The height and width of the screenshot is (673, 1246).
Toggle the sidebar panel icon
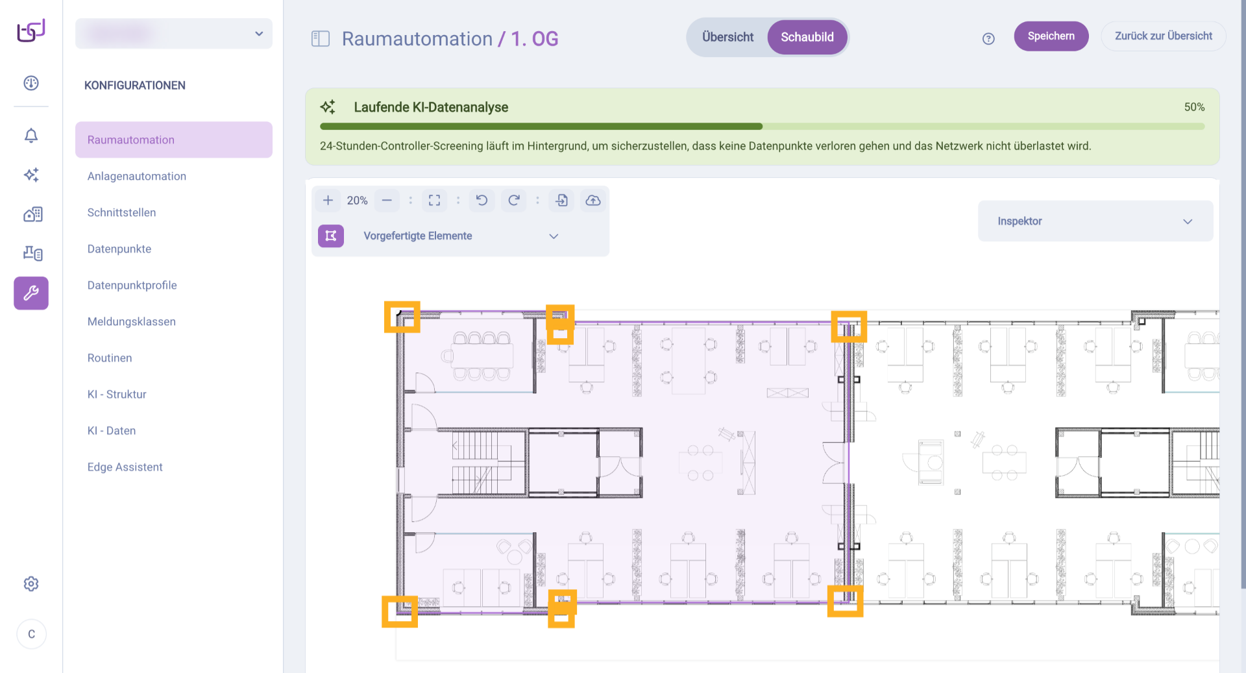click(321, 39)
